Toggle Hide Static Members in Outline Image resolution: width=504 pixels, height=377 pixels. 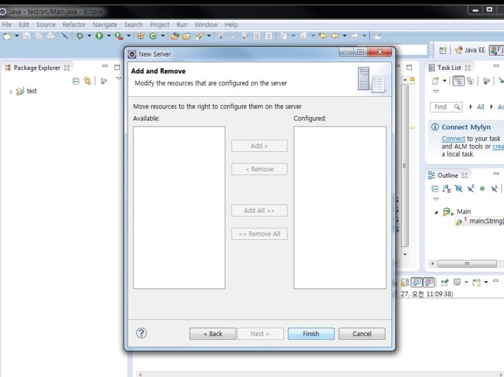(470, 189)
